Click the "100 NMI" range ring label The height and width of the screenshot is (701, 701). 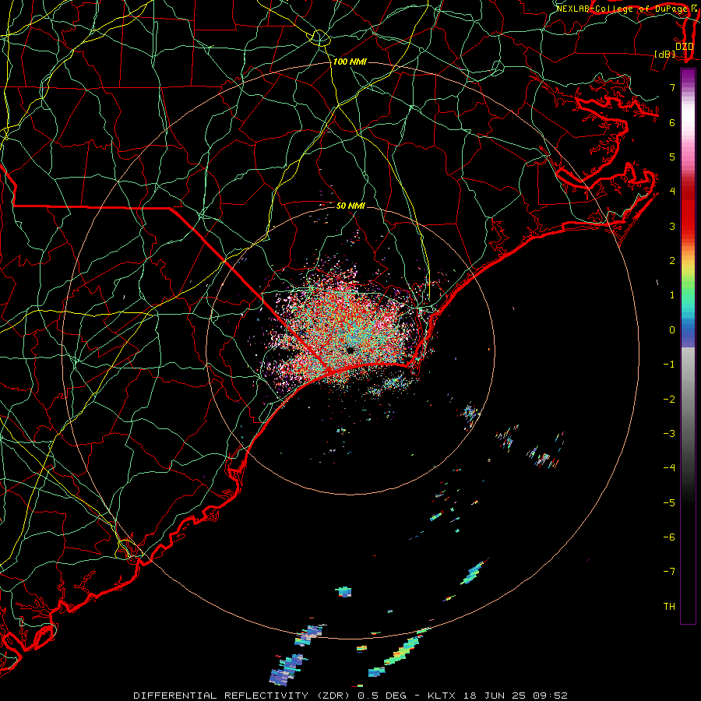point(350,62)
